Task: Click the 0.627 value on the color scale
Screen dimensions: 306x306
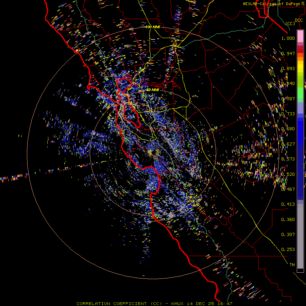Action: click(288, 144)
